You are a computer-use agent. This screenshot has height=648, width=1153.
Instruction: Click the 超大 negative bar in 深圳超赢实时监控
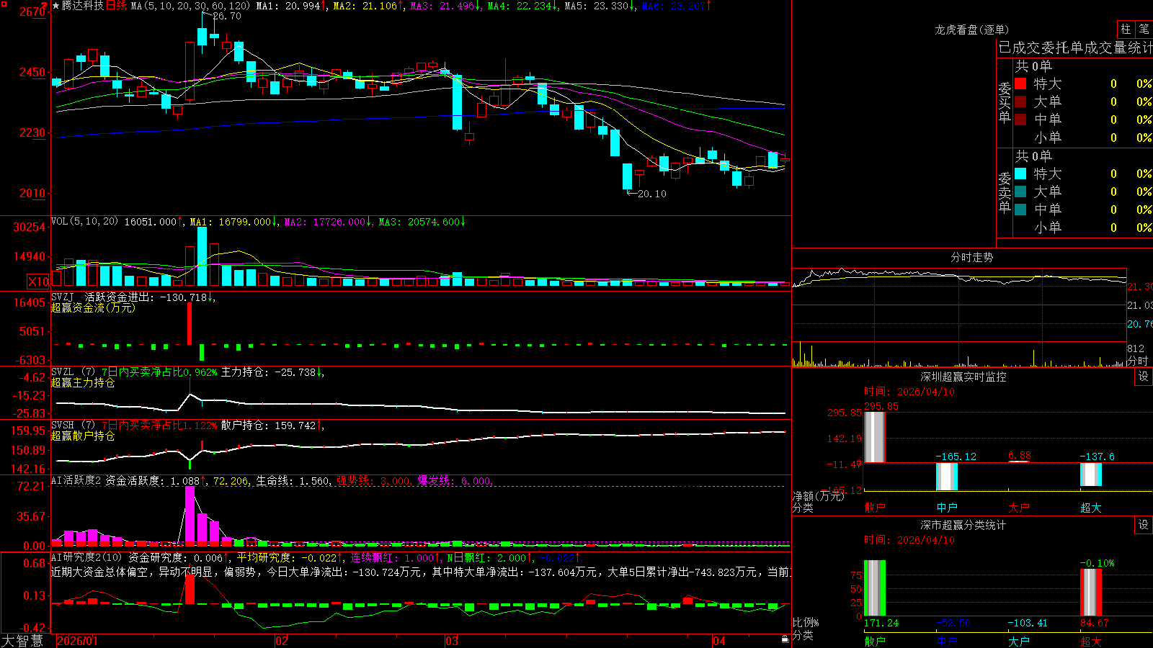pyautogui.click(x=1091, y=474)
